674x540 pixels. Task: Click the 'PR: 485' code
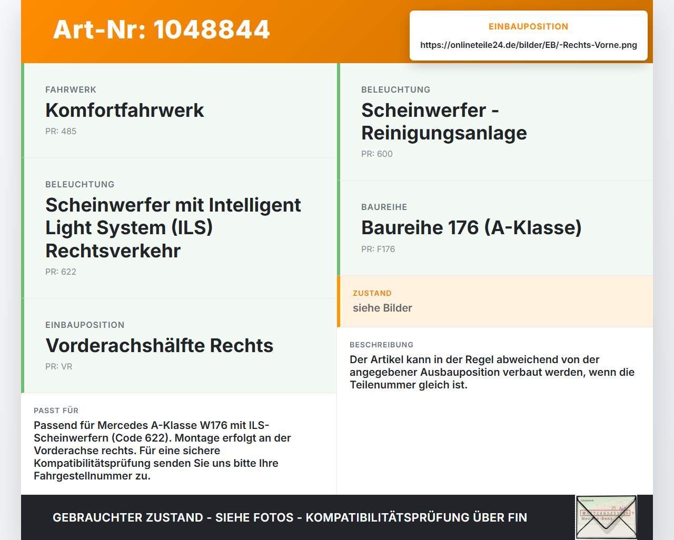(61, 131)
